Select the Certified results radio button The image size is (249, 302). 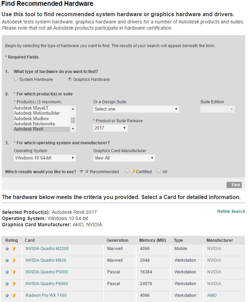127,171
